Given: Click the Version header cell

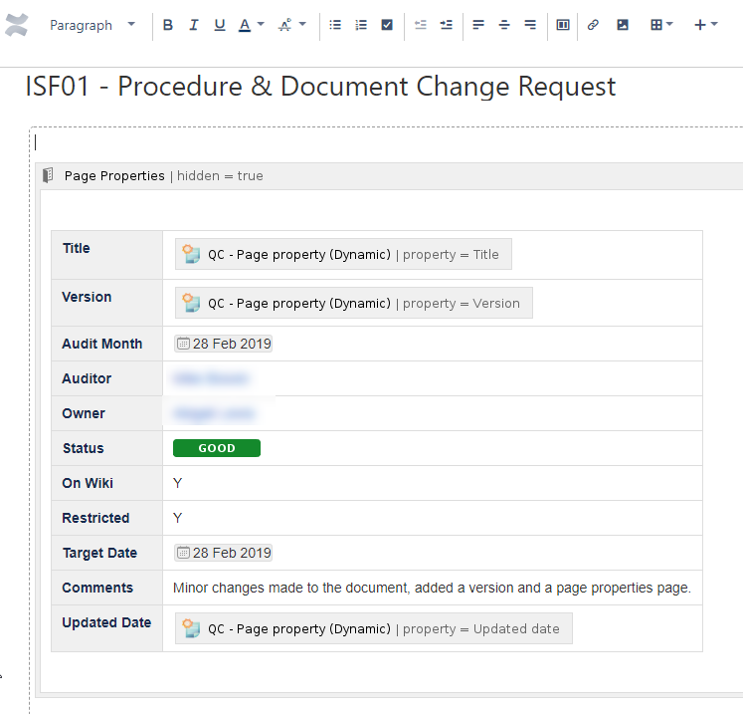Looking at the screenshot, I should [107, 303].
